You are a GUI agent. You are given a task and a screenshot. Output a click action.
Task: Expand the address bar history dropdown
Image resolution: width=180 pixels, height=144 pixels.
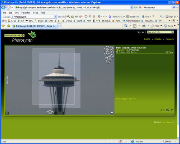coord(131,8)
